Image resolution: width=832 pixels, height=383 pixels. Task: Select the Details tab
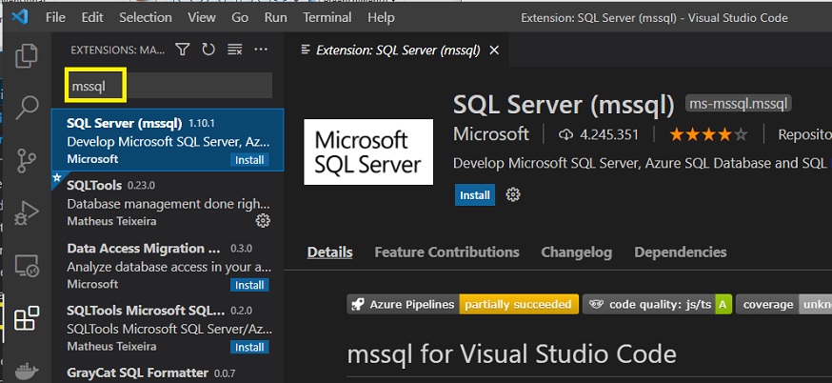click(330, 252)
